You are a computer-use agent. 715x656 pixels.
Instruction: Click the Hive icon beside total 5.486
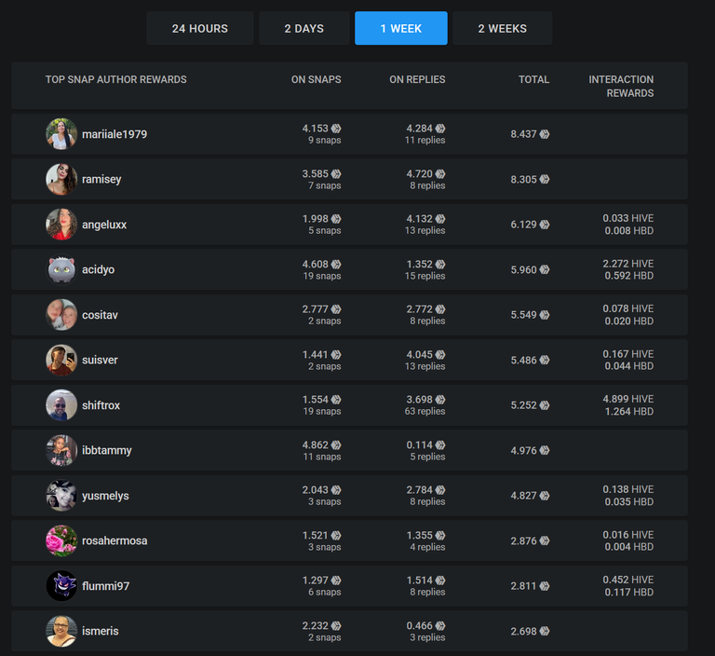click(545, 361)
